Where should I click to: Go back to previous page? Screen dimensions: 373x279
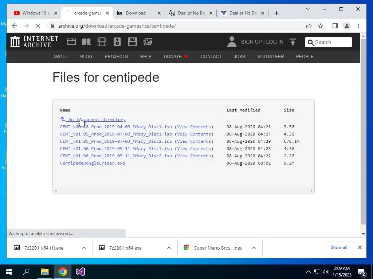point(15,26)
